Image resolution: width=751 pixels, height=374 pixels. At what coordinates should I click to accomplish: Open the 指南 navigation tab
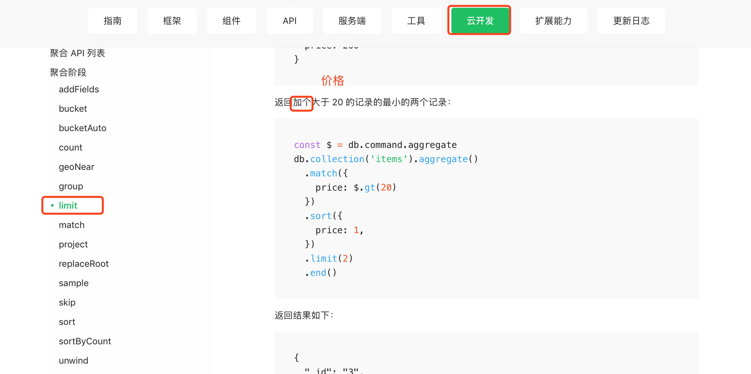tap(112, 21)
